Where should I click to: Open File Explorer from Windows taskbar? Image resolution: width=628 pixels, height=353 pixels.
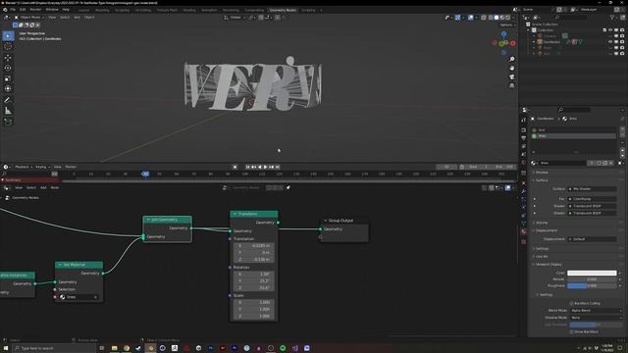coord(114,348)
